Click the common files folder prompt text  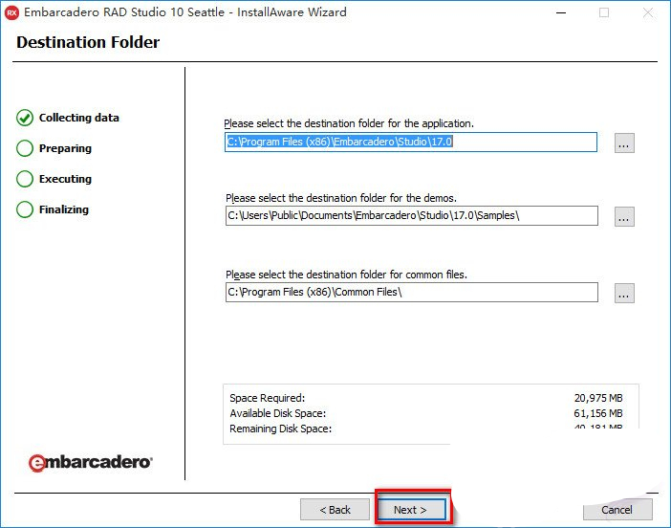346,275
